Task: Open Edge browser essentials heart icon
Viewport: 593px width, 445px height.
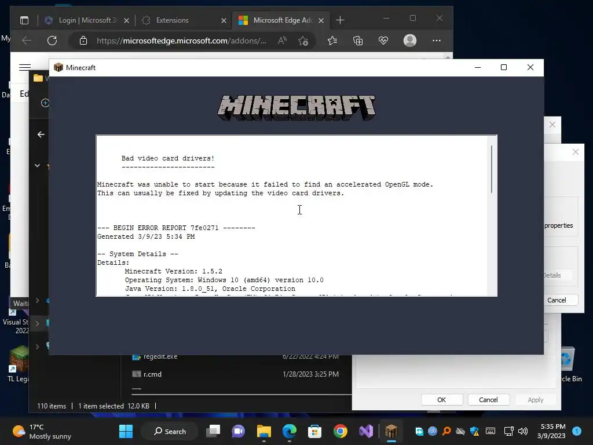Action: [x=383, y=41]
